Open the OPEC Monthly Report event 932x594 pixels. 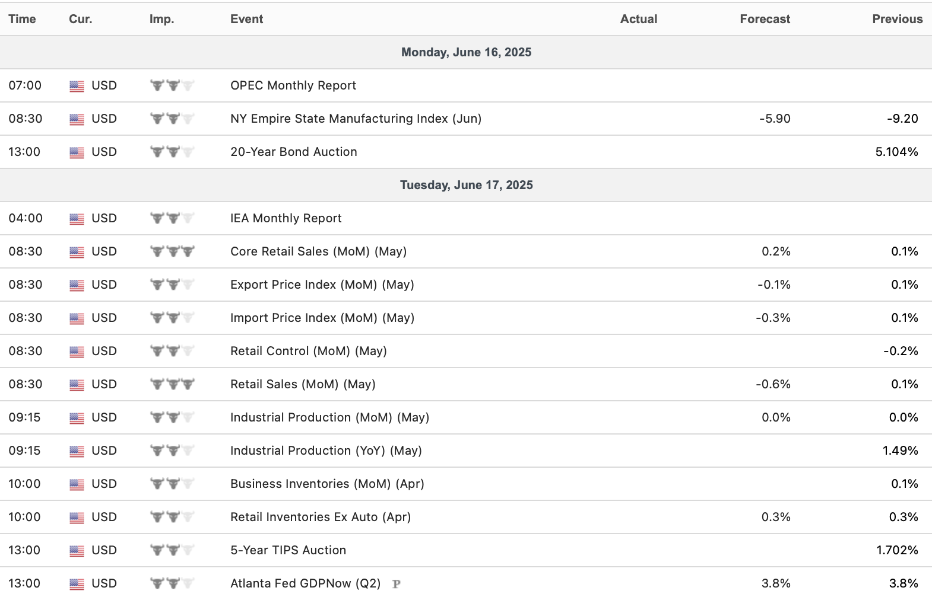[293, 85]
